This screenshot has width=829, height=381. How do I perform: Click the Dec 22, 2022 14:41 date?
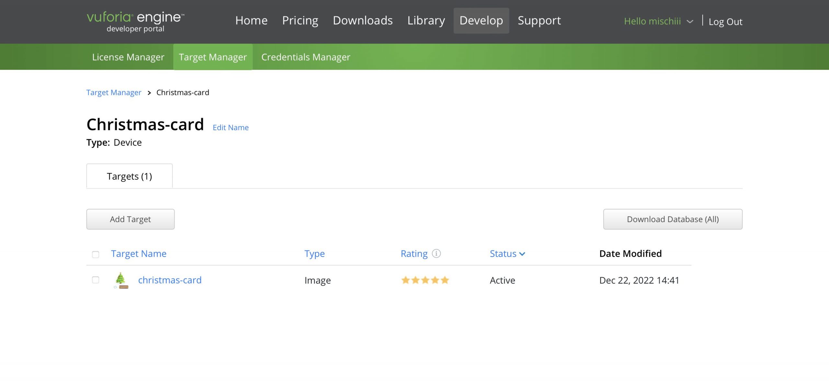click(x=639, y=280)
